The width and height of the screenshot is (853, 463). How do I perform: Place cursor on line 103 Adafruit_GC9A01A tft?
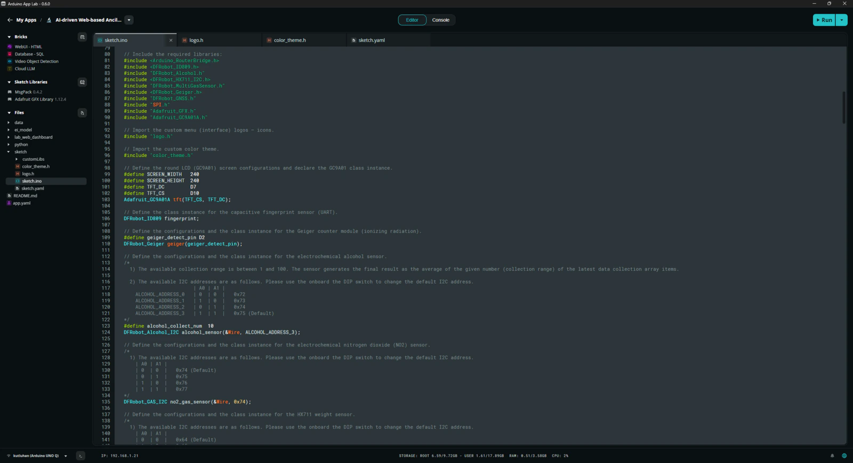click(177, 200)
